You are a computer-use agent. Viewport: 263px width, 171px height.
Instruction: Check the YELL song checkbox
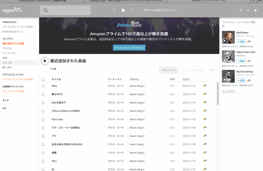[43, 161]
